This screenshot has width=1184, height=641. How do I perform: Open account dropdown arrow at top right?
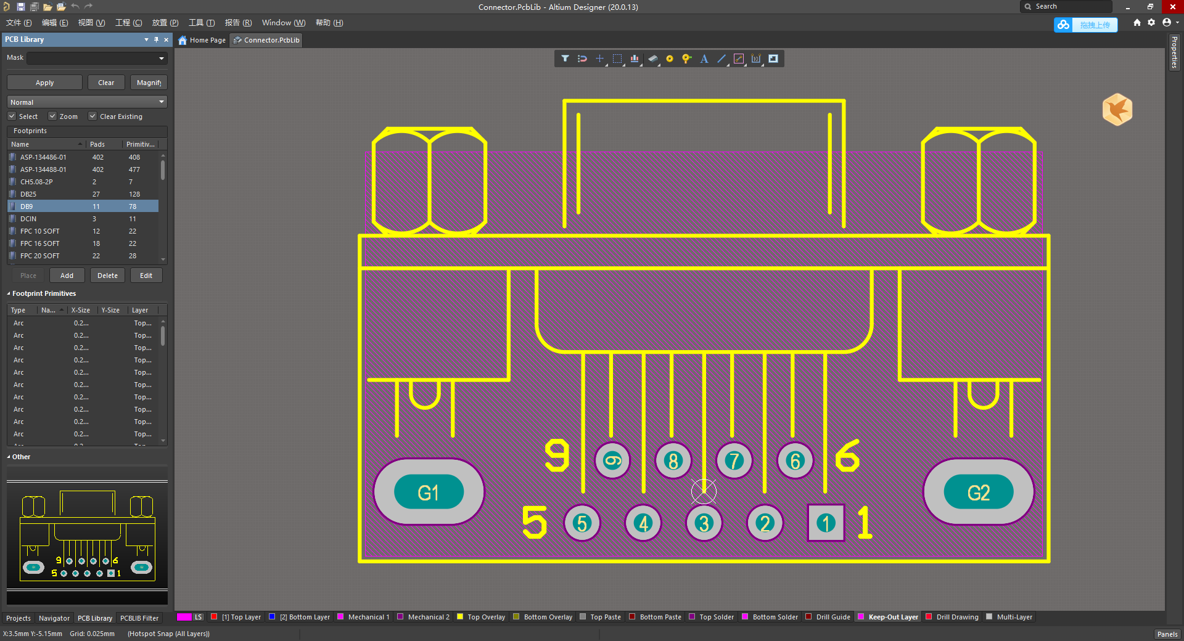1177,22
